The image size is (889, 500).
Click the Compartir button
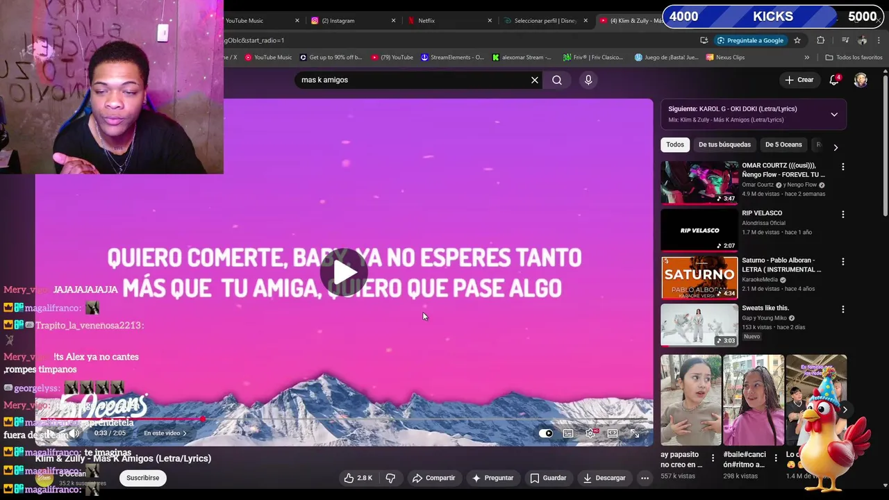pyautogui.click(x=433, y=478)
